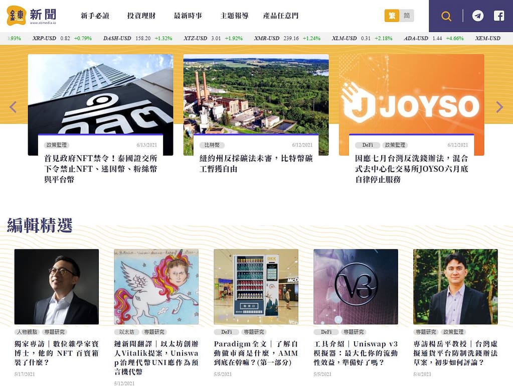Click the 人物觀點 tag
This screenshot has height=390, width=513.
[x=27, y=332]
